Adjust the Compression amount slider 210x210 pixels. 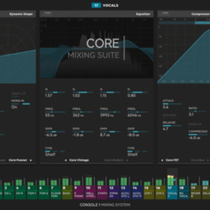pyautogui.click(x=198, y=134)
